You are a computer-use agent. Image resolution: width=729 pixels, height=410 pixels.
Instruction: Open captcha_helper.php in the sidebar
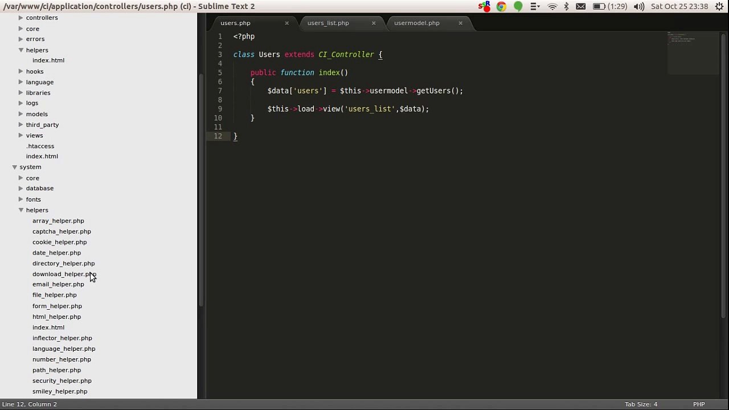62,232
